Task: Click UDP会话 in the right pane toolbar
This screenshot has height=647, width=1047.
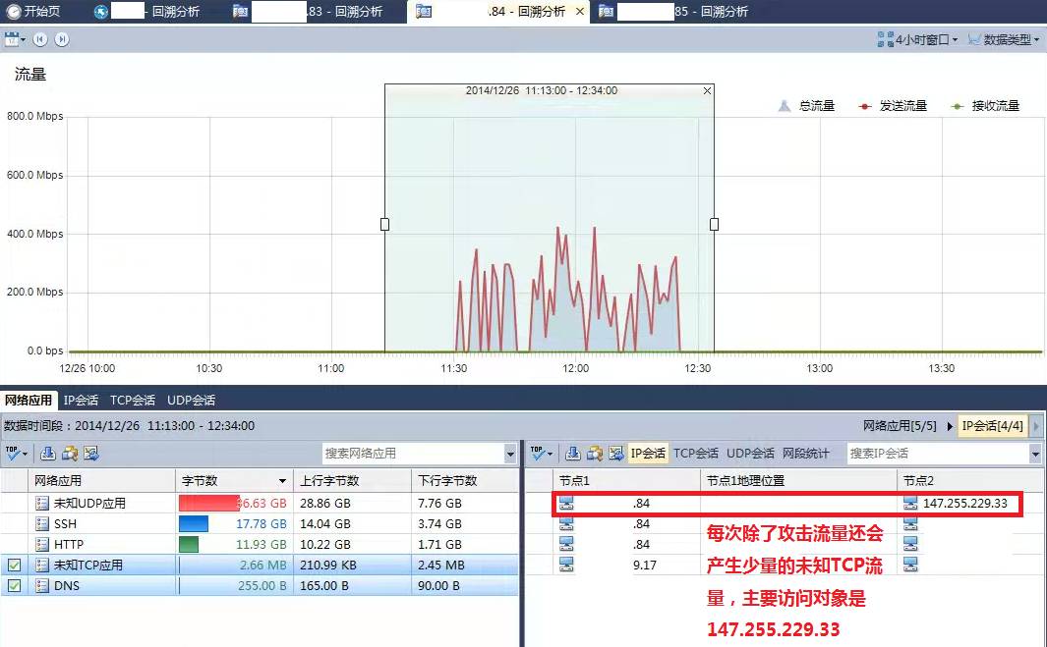Action: click(x=750, y=454)
